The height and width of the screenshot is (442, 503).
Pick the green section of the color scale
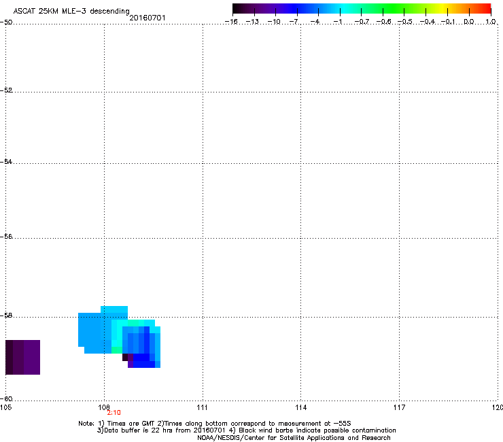[393, 8]
